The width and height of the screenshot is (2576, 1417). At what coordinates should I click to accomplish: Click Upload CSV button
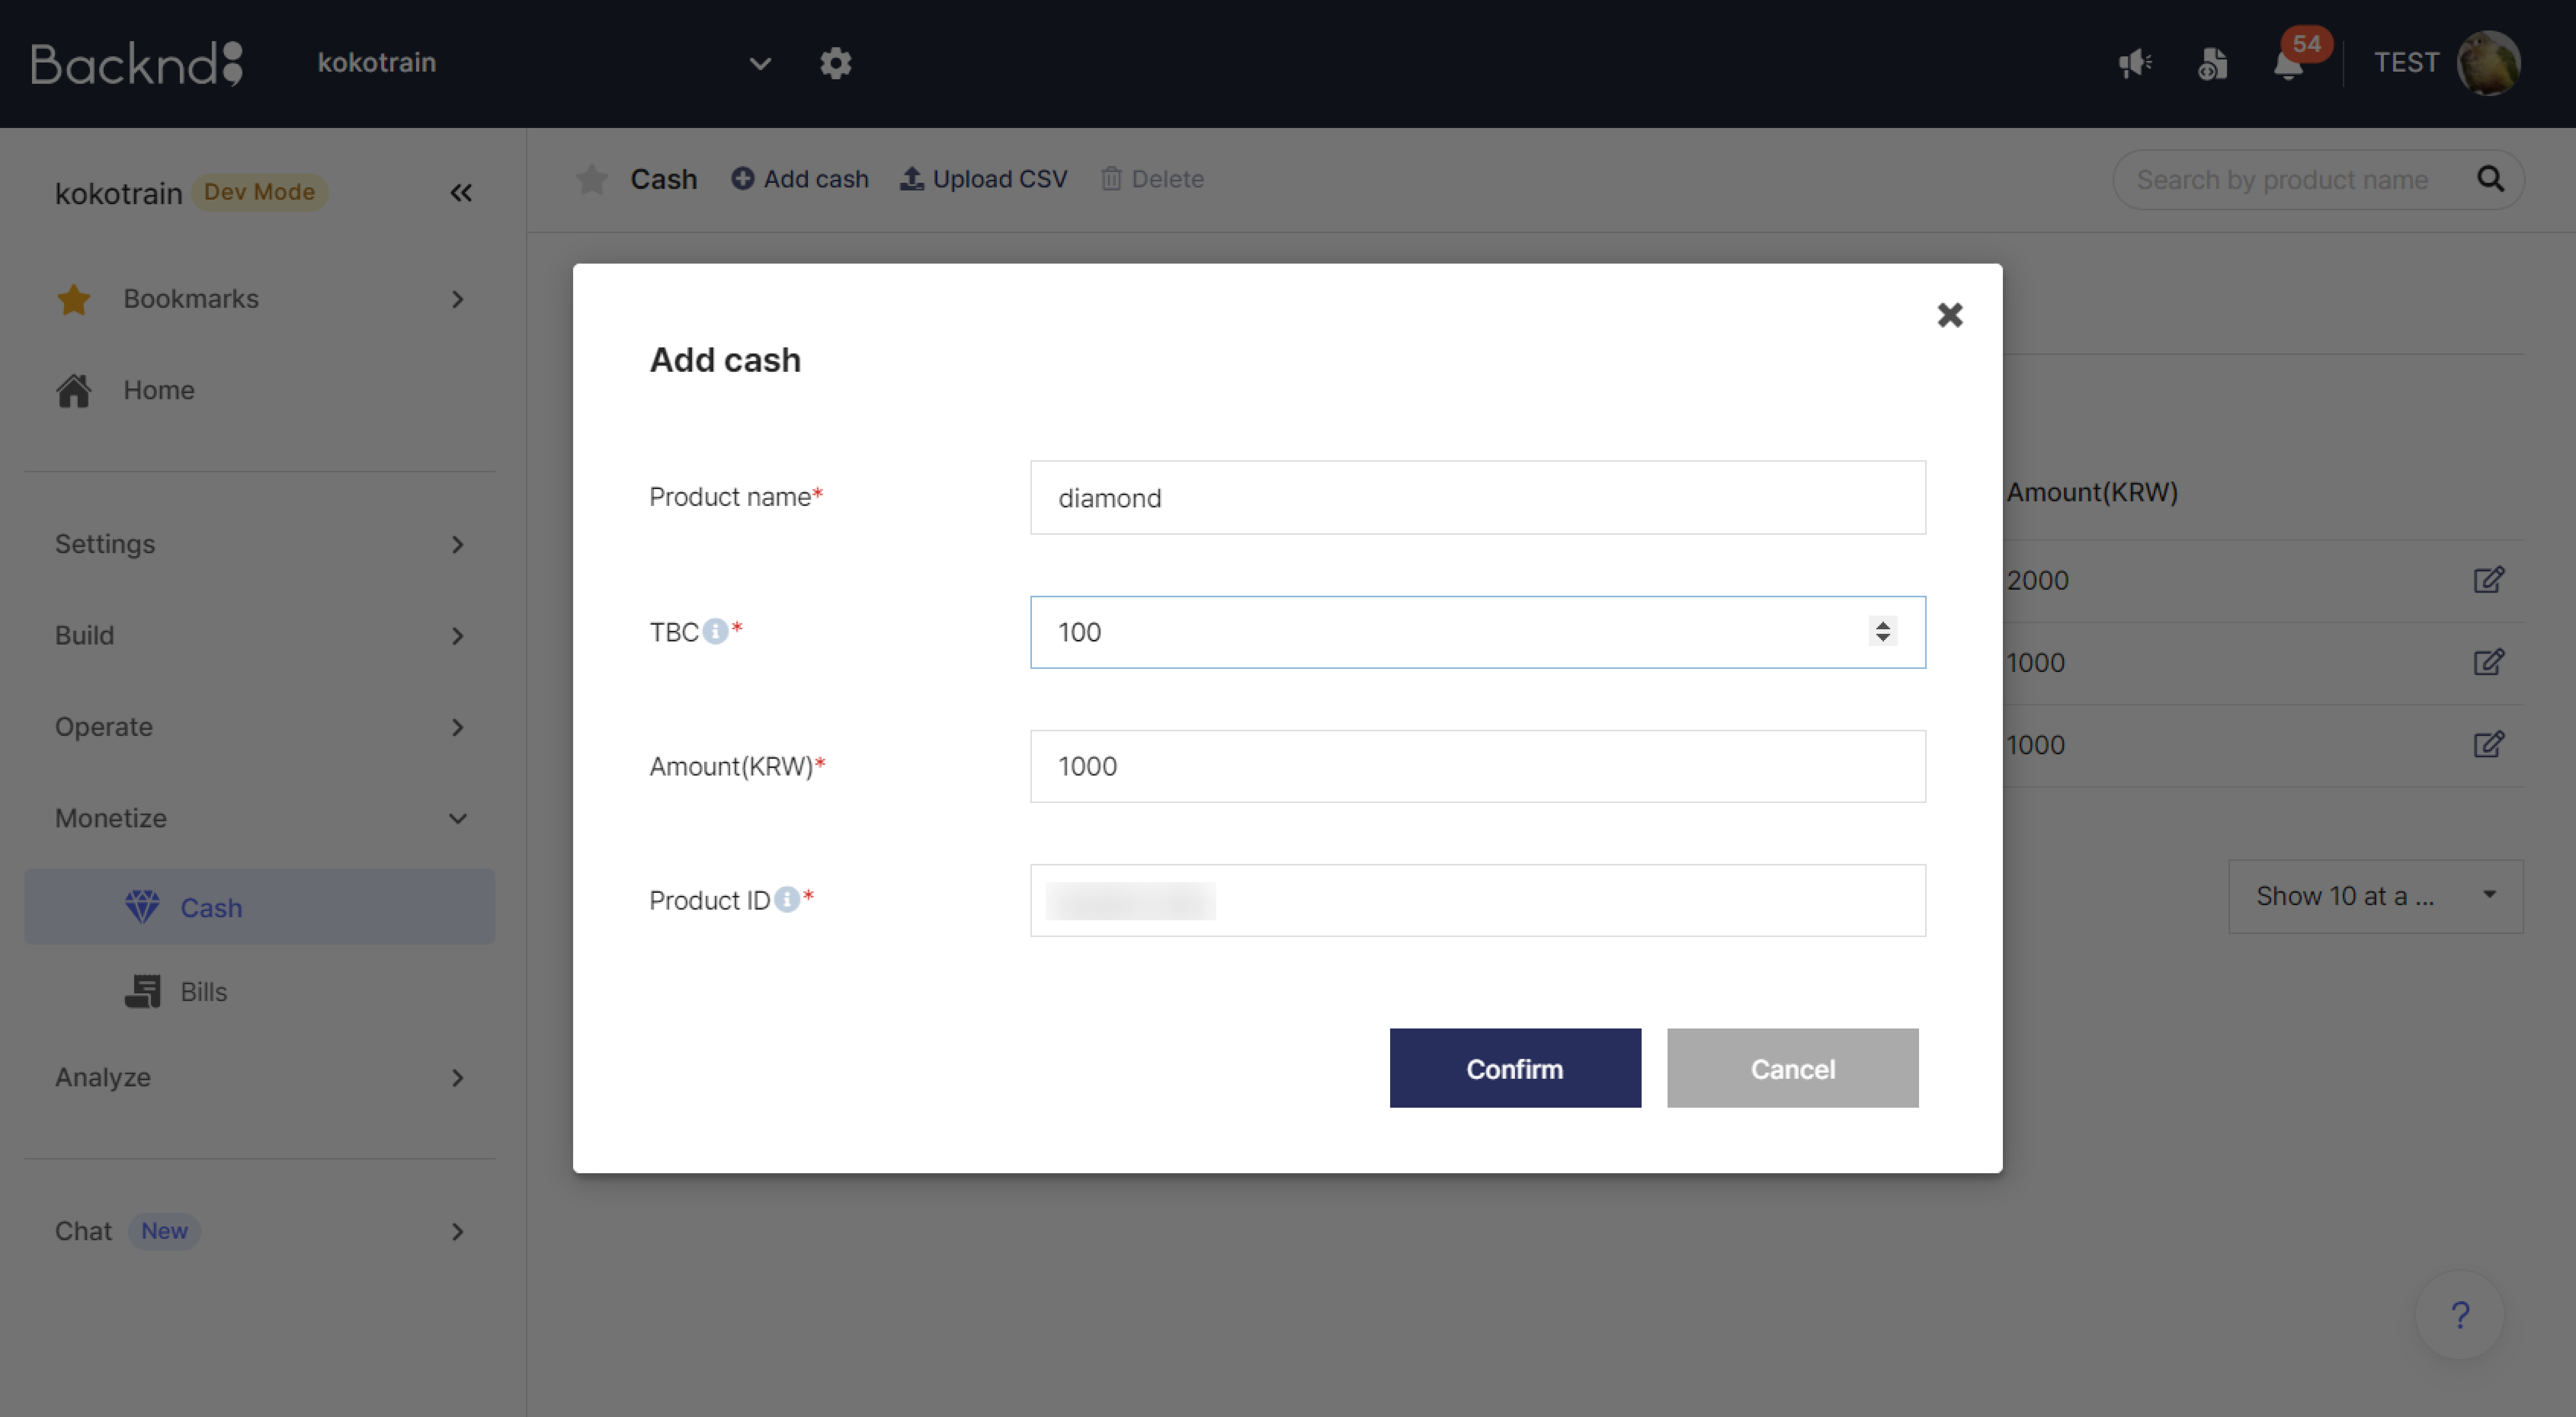983,179
